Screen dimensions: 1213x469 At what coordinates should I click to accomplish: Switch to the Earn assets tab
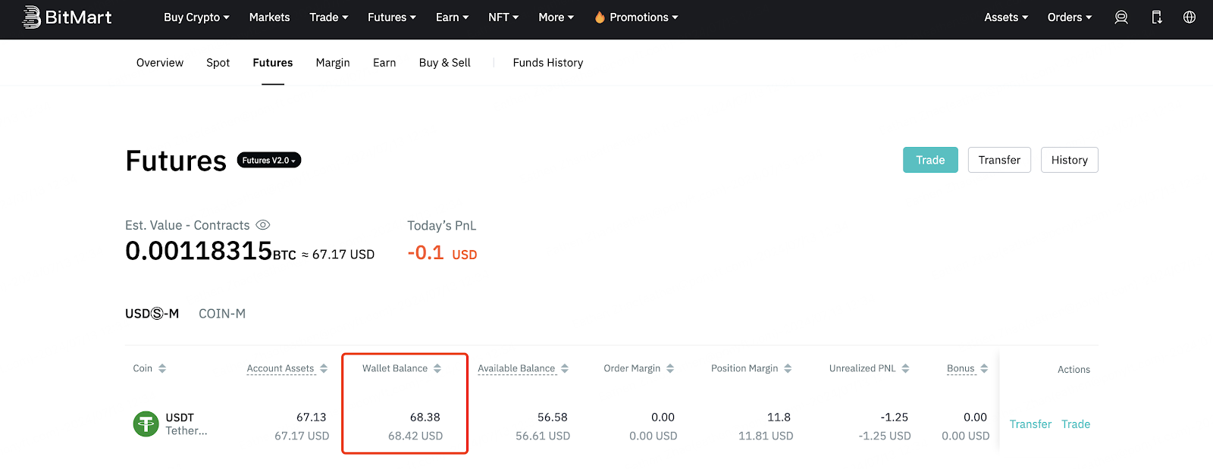click(384, 63)
